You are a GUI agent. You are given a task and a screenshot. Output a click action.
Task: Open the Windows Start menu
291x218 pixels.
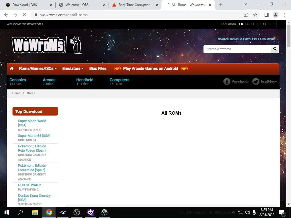(7, 212)
